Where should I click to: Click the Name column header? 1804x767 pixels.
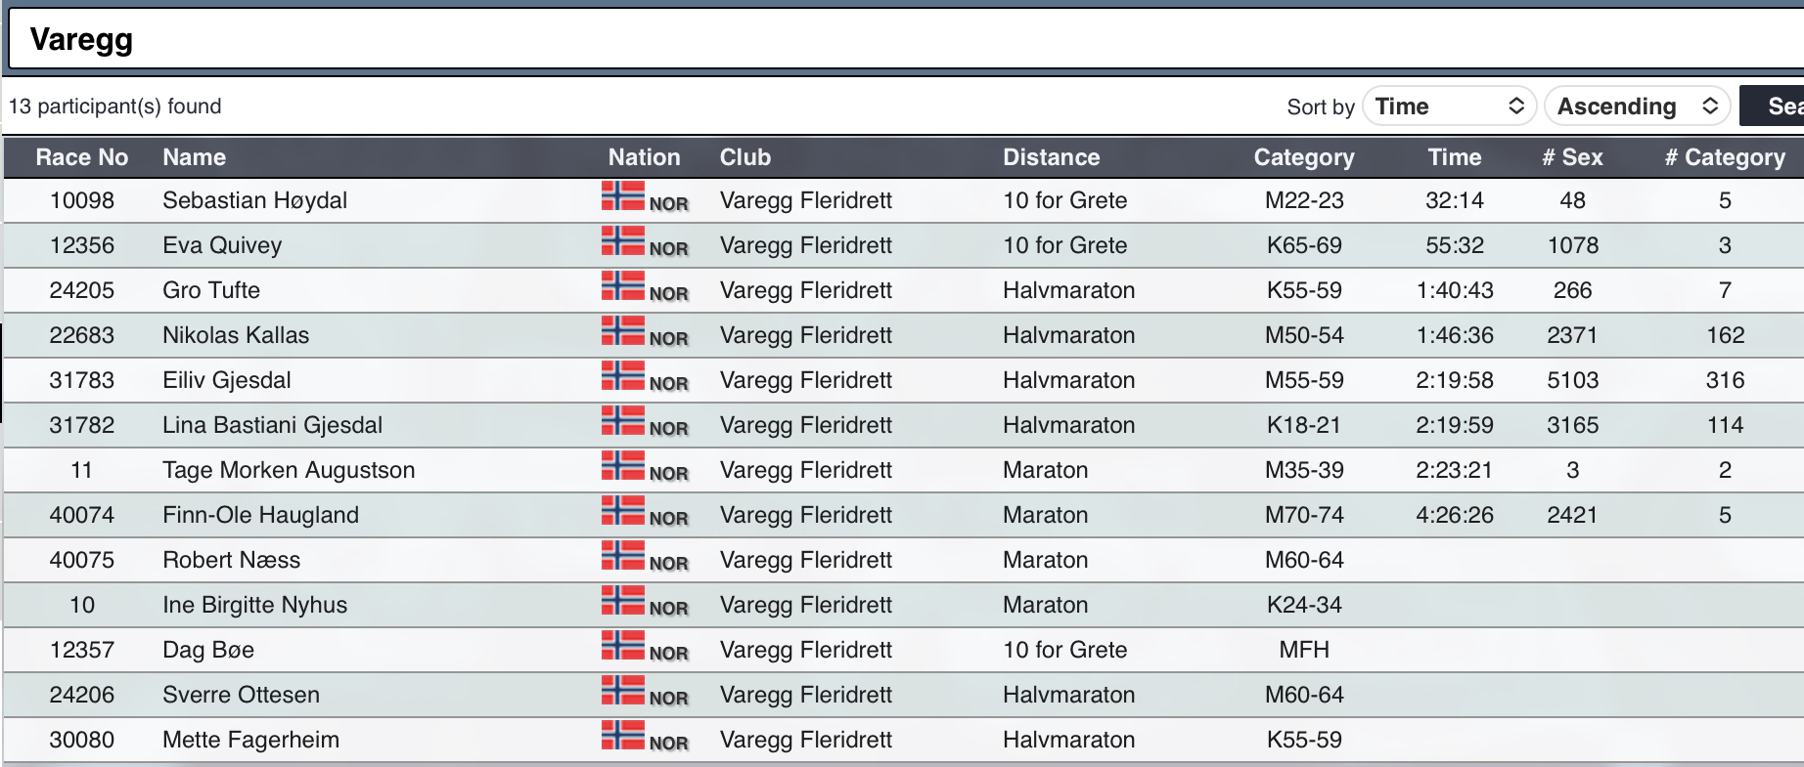coord(194,157)
